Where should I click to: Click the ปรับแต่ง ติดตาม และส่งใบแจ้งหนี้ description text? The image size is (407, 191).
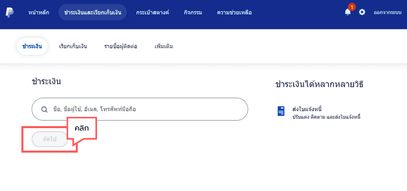(x=327, y=117)
